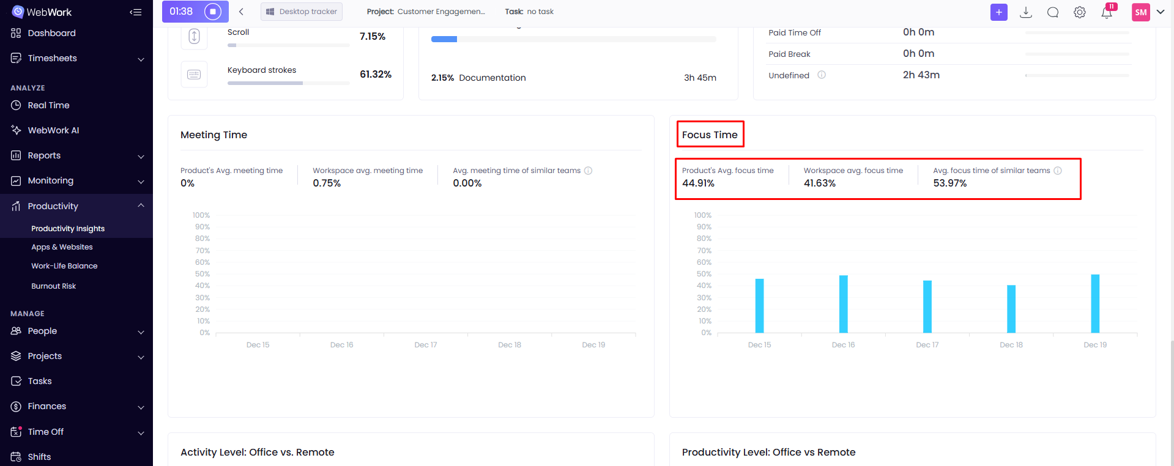This screenshot has width=1174, height=466.
Task: Open WebWork AI page
Action: (x=53, y=130)
